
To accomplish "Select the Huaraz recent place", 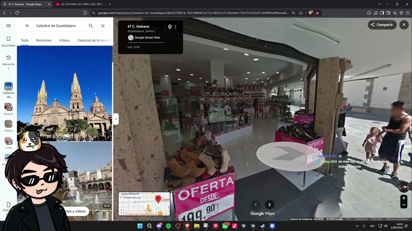I will pyautogui.click(x=8, y=109).
